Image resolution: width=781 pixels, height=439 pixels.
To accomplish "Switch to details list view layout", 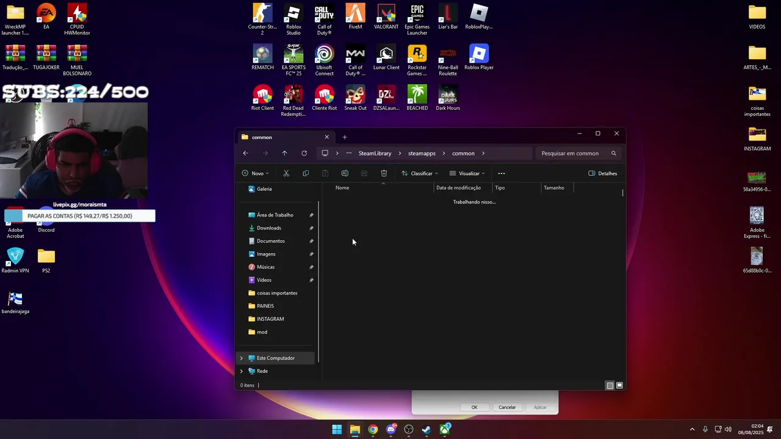I will (x=610, y=385).
